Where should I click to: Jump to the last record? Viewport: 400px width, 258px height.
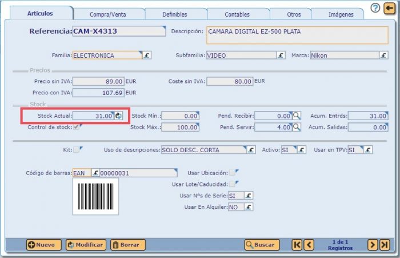coord(385,245)
